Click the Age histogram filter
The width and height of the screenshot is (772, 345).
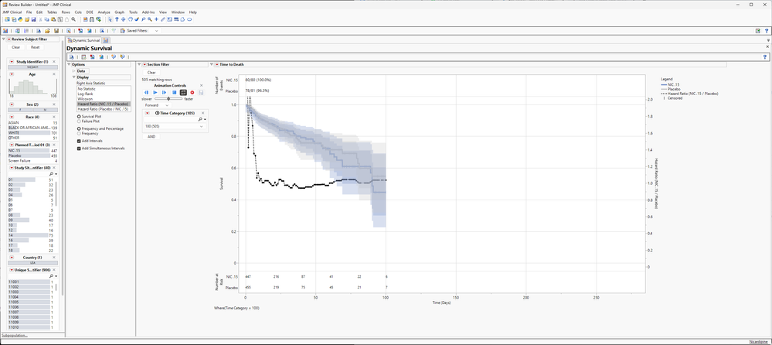[x=33, y=87]
